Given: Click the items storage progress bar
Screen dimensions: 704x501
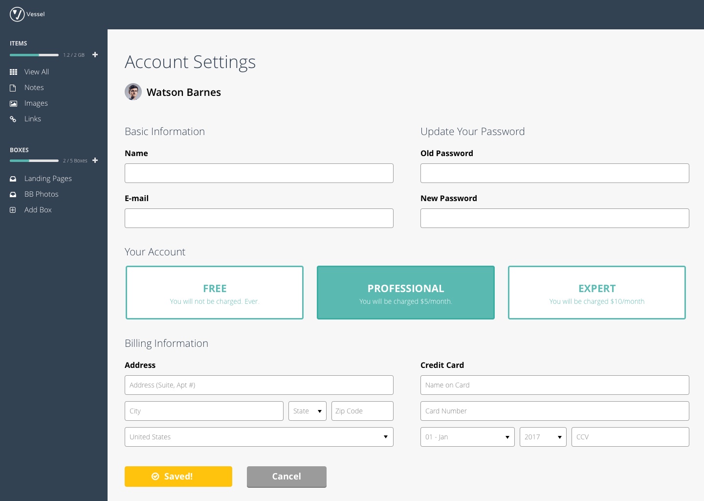Looking at the screenshot, I should (x=34, y=55).
